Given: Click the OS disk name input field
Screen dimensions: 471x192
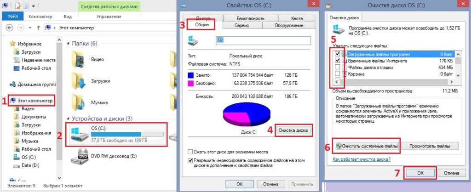Looking at the screenshot, I should pos(264,40).
